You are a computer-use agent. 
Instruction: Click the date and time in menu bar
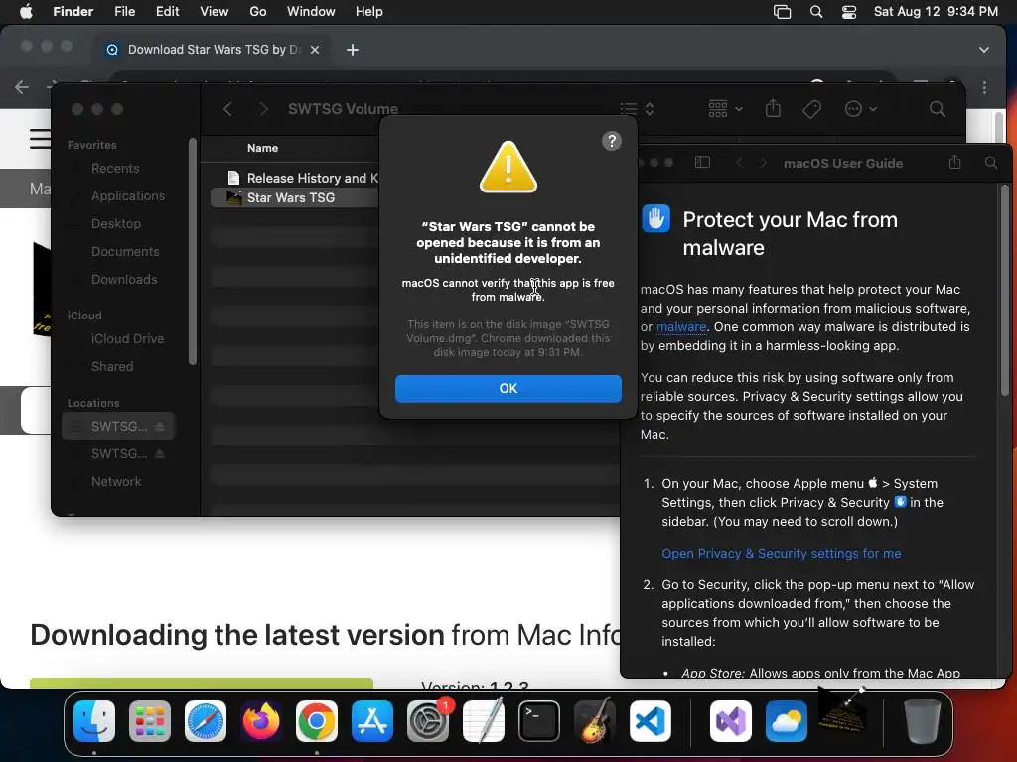936,11
